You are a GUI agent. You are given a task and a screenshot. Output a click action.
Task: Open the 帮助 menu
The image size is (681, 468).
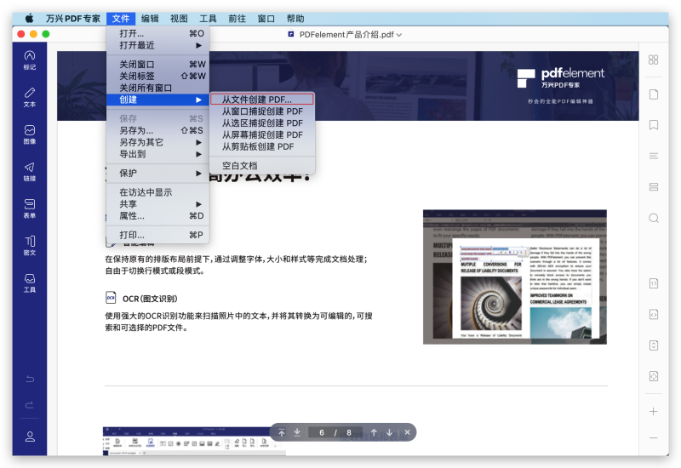(295, 19)
